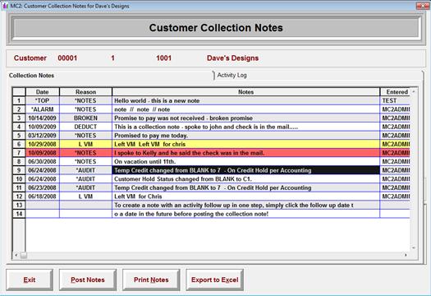The height and width of the screenshot is (296, 431).
Task: Click the *ALARM date cell
Action: point(43,109)
